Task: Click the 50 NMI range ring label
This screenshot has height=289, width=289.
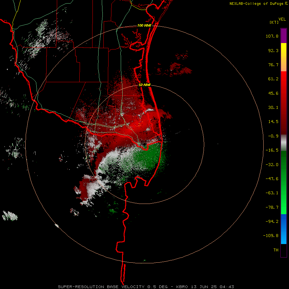Action: [144, 85]
